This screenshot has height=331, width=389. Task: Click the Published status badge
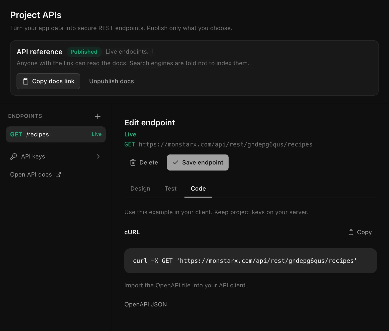click(x=84, y=52)
